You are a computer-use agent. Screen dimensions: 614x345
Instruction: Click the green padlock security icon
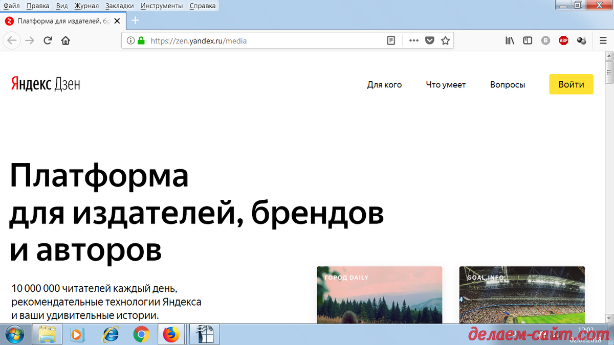click(141, 41)
